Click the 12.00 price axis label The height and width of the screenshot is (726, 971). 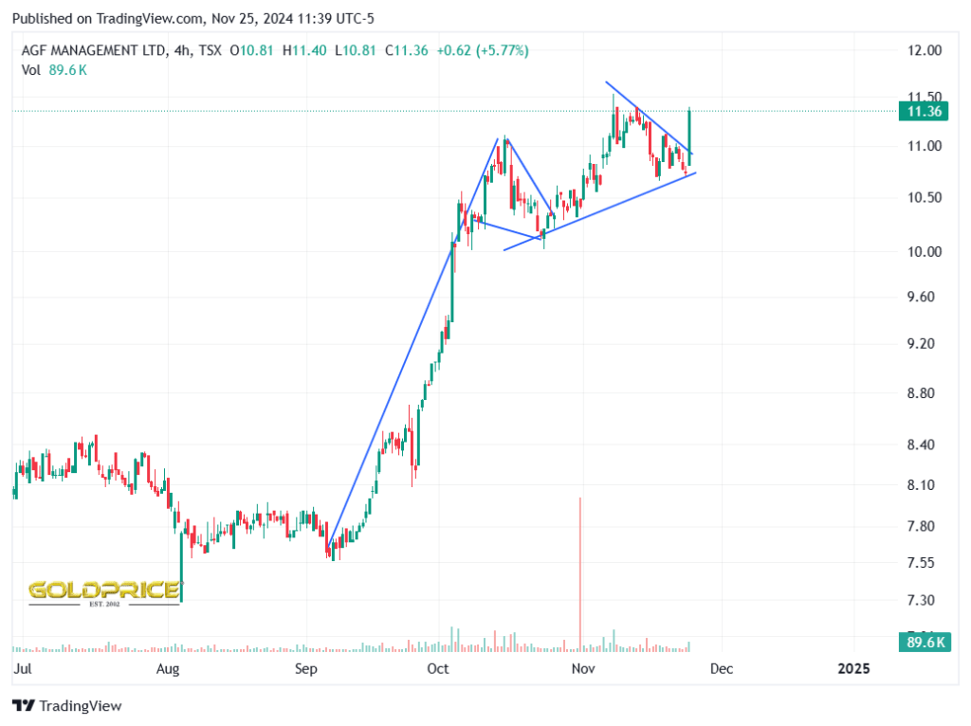pyautogui.click(x=924, y=51)
